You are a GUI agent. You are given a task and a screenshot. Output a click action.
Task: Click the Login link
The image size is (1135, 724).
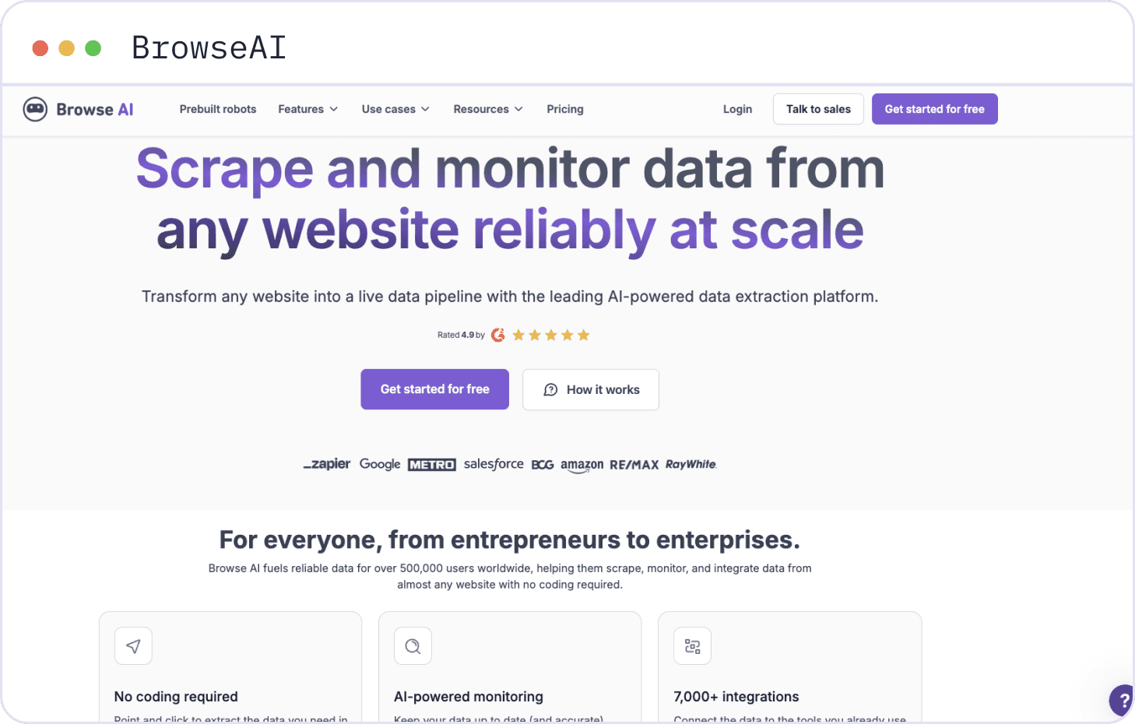tap(737, 109)
